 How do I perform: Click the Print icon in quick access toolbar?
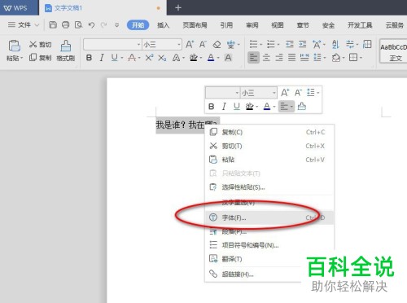tap(65, 25)
